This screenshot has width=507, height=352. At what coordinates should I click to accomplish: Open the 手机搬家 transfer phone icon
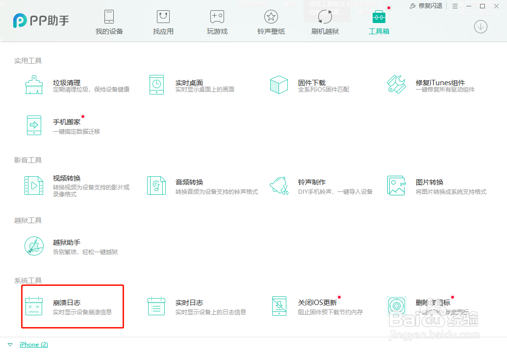(34, 125)
